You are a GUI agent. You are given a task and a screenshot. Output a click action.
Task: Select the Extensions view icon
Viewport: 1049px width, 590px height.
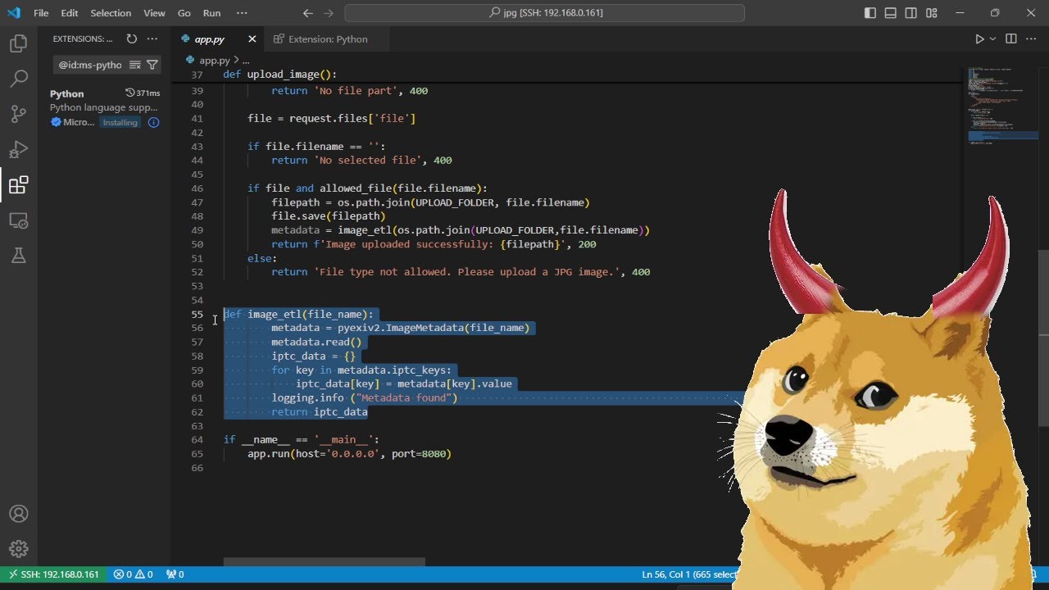[18, 185]
